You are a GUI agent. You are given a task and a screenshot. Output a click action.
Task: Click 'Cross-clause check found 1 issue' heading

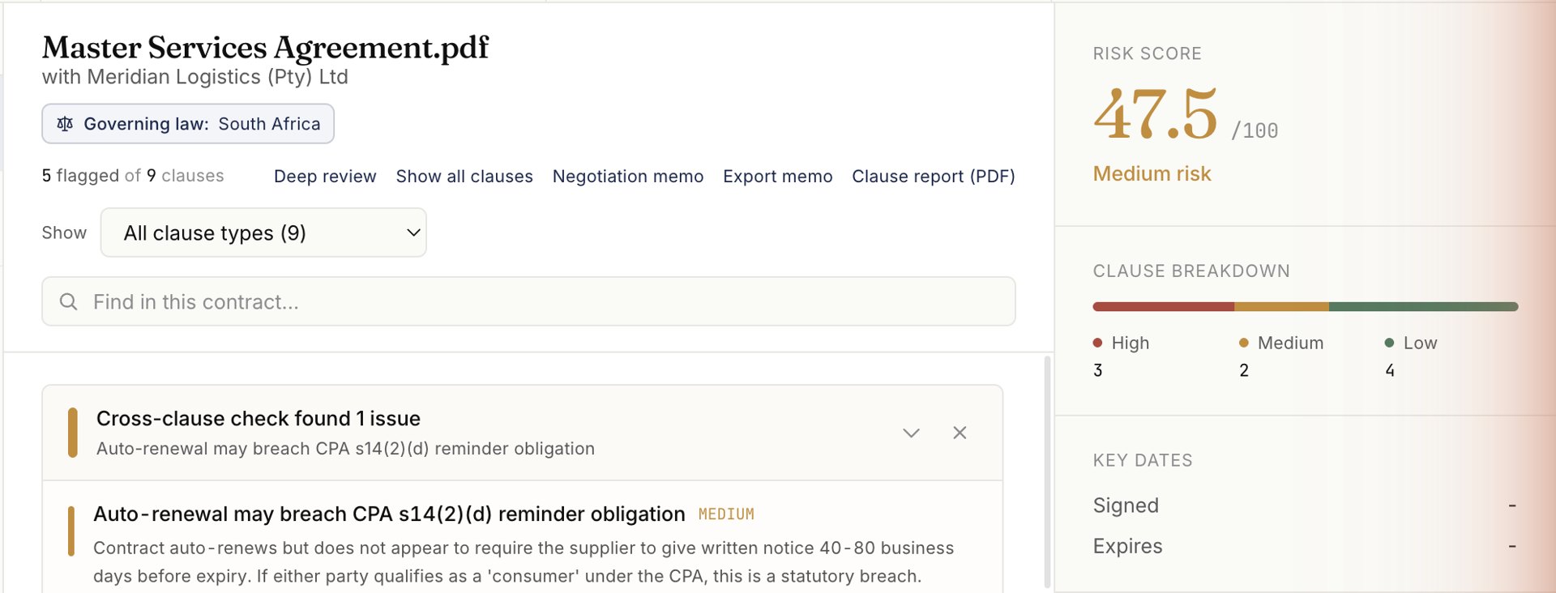[x=259, y=418]
